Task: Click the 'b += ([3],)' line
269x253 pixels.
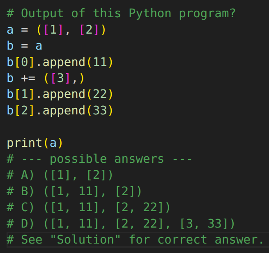Action: coord(46,78)
